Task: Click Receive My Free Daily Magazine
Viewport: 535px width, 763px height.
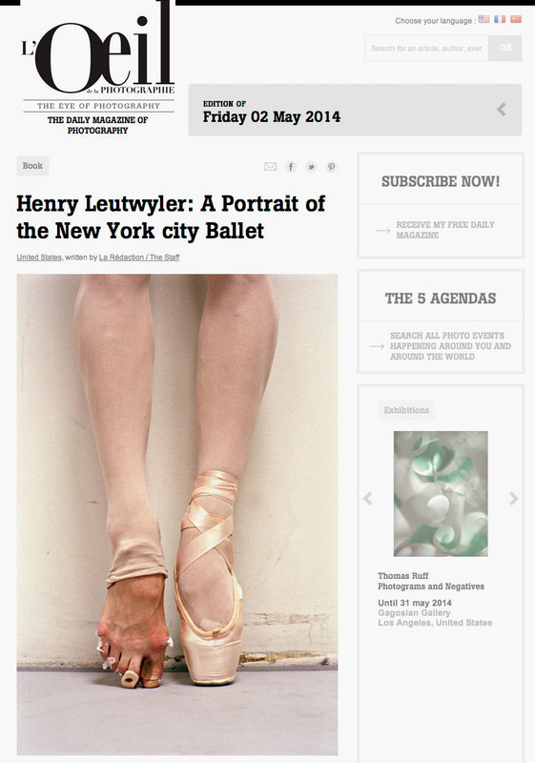Action: (445, 230)
